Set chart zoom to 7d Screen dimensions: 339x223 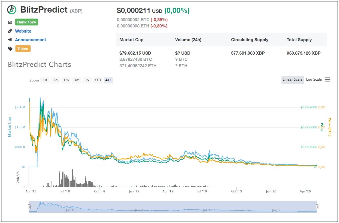pyautogui.click(x=55, y=80)
